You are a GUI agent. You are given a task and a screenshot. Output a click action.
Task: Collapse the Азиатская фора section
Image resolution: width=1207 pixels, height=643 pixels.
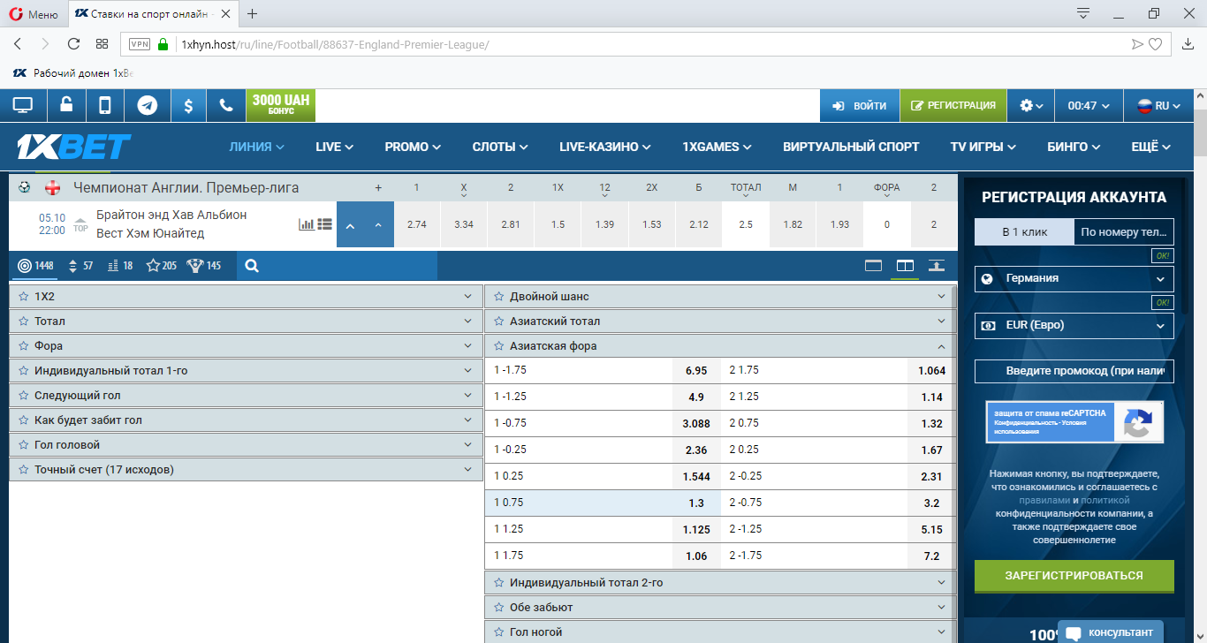click(720, 346)
